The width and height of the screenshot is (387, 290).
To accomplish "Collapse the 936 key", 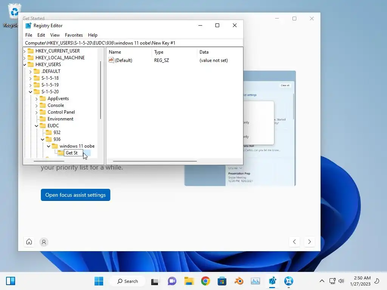I will click(42, 139).
